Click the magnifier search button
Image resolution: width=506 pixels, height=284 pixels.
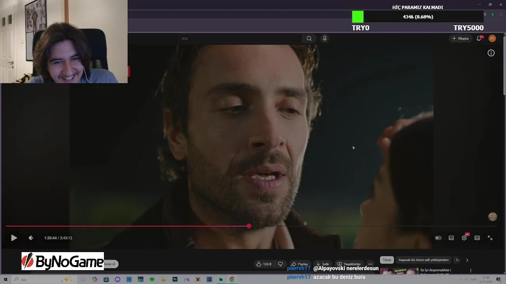click(x=309, y=38)
